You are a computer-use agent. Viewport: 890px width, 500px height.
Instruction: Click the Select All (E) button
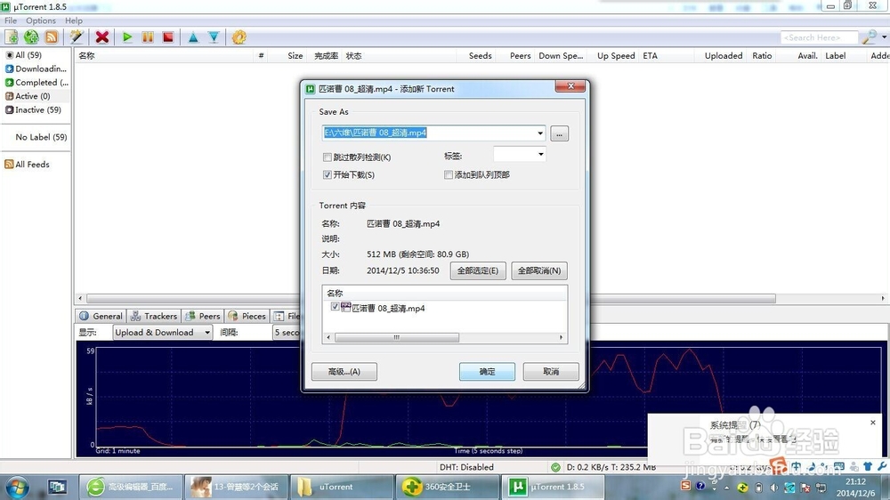(x=478, y=270)
